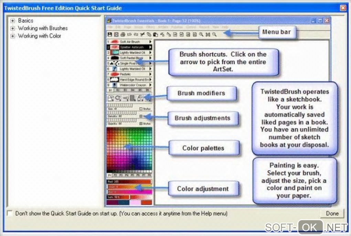This screenshot has height=236, width=351.
Task: Pick the Soft Pastel Block preview swatch
Action: 115,58
